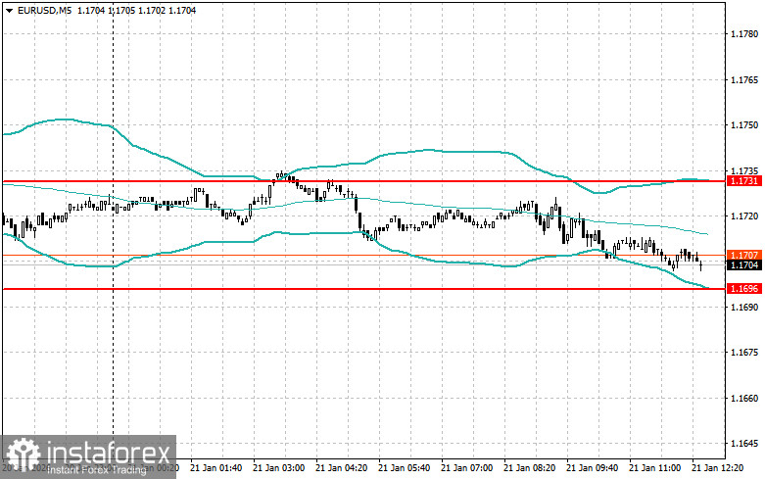This screenshot has height=479, width=765.
Task: Click the 21 Jan 12:20 time label
Action: coord(718,468)
